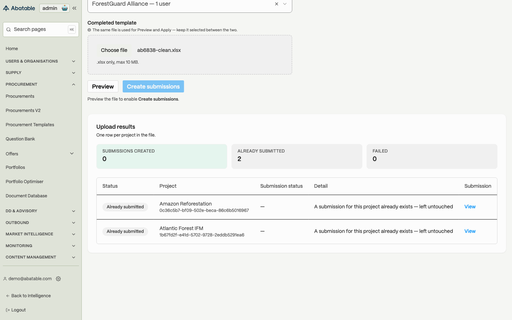
Task: Click the Detail column header
Action: point(321,186)
